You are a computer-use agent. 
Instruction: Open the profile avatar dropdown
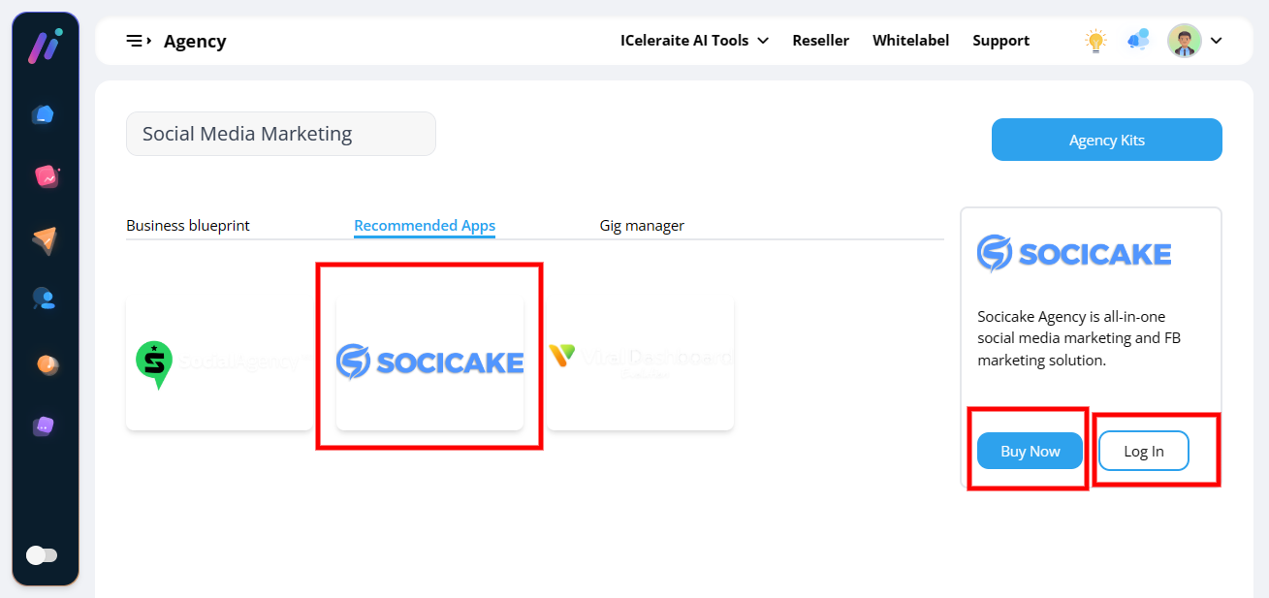click(x=1194, y=41)
